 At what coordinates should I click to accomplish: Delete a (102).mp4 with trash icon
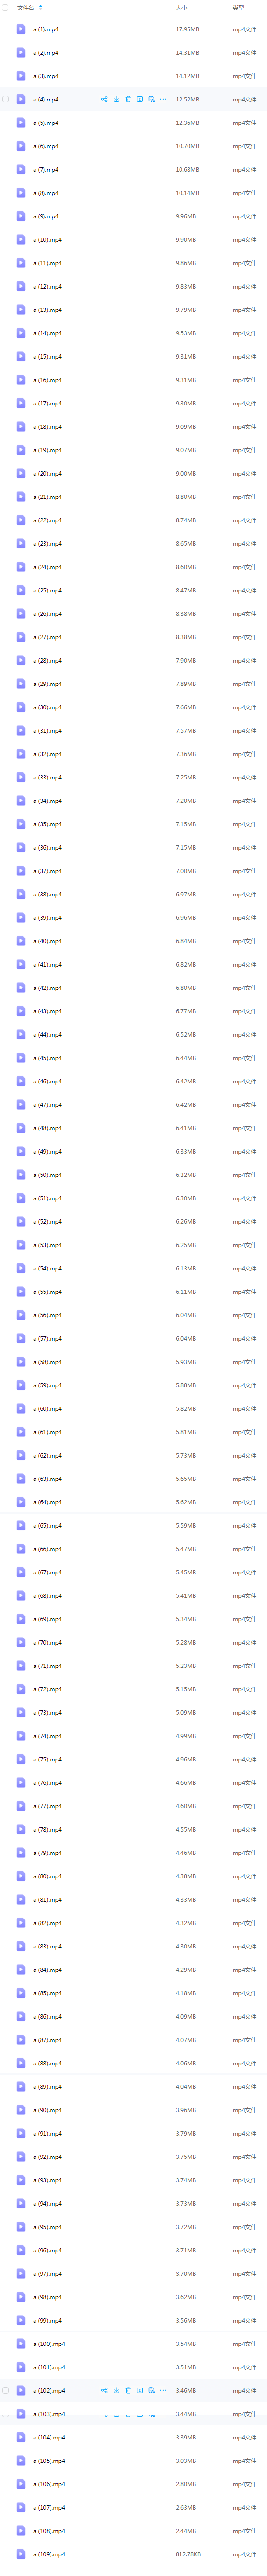point(128,2390)
